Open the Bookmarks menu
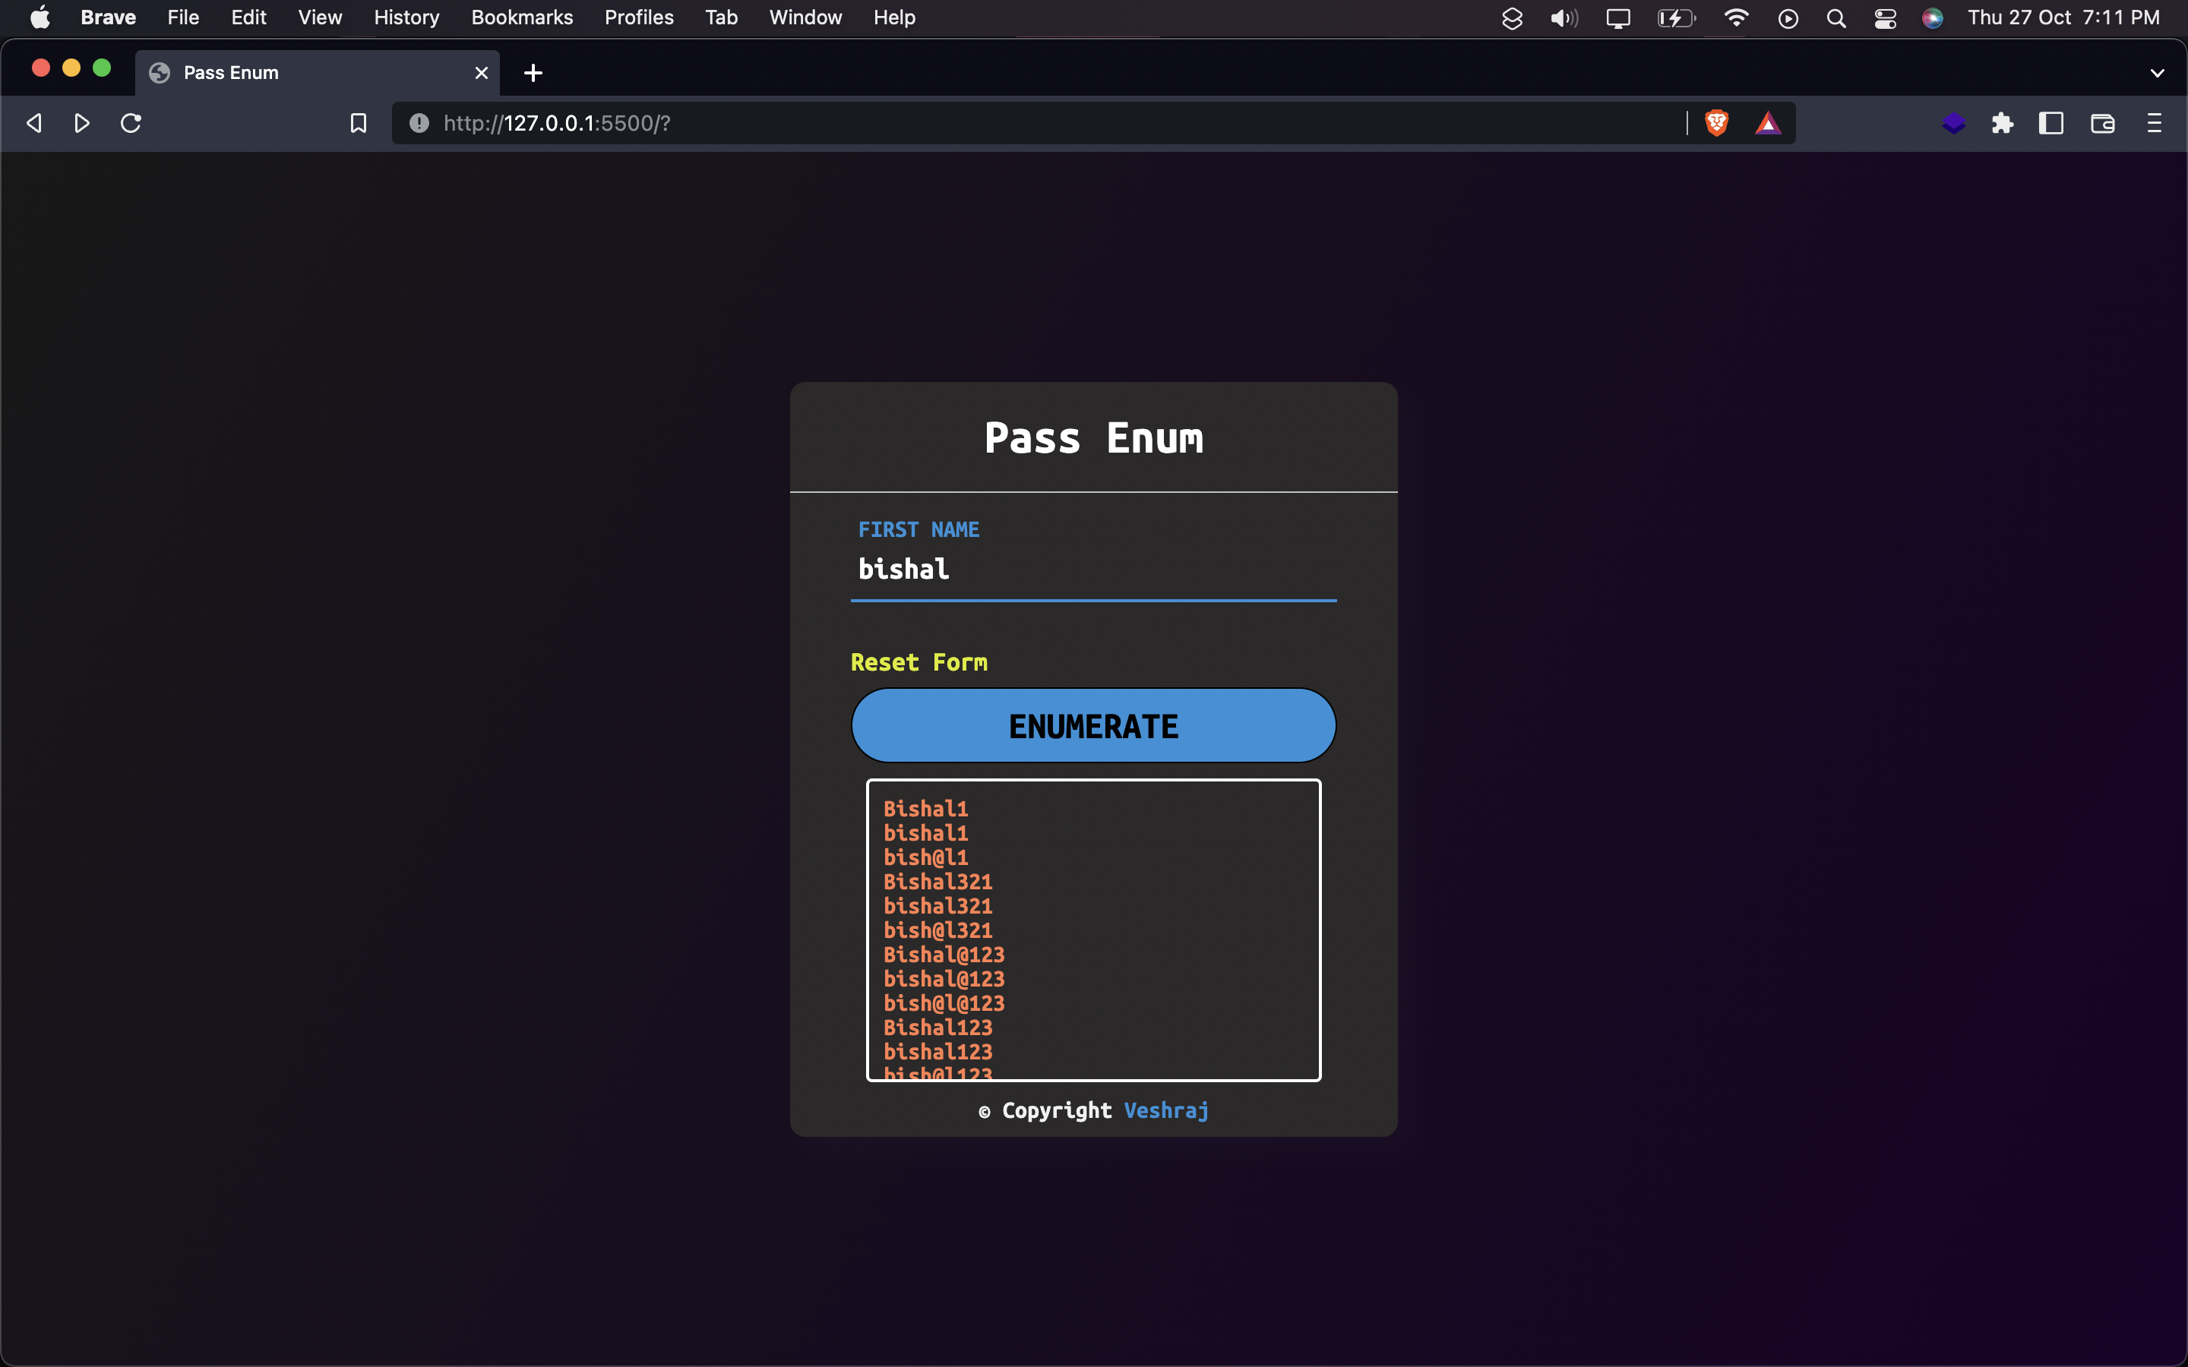 coord(522,18)
